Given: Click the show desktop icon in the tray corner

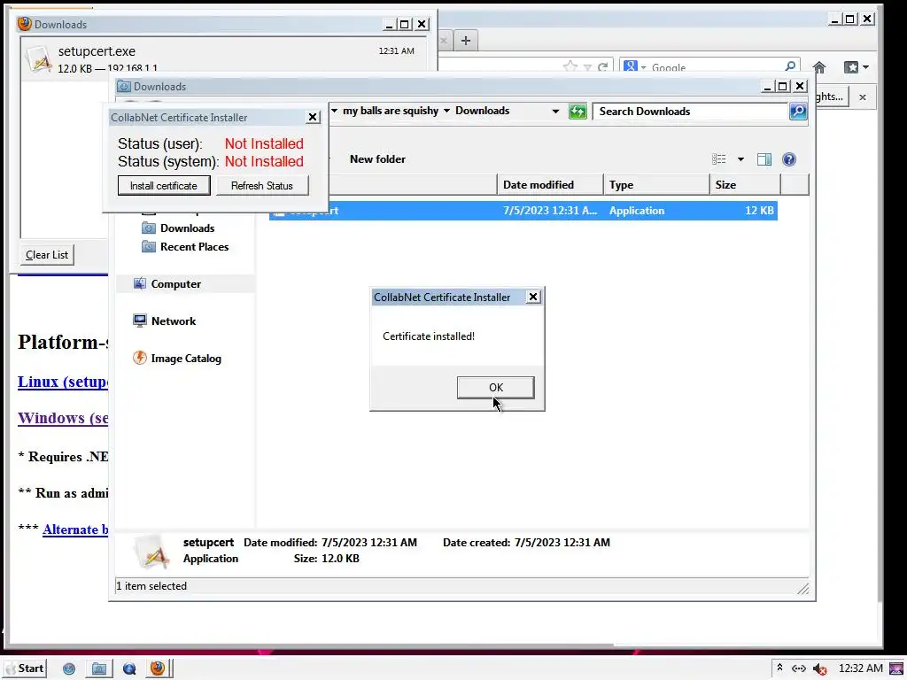Looking at the screenshot, I should click(x=895, y=669).
